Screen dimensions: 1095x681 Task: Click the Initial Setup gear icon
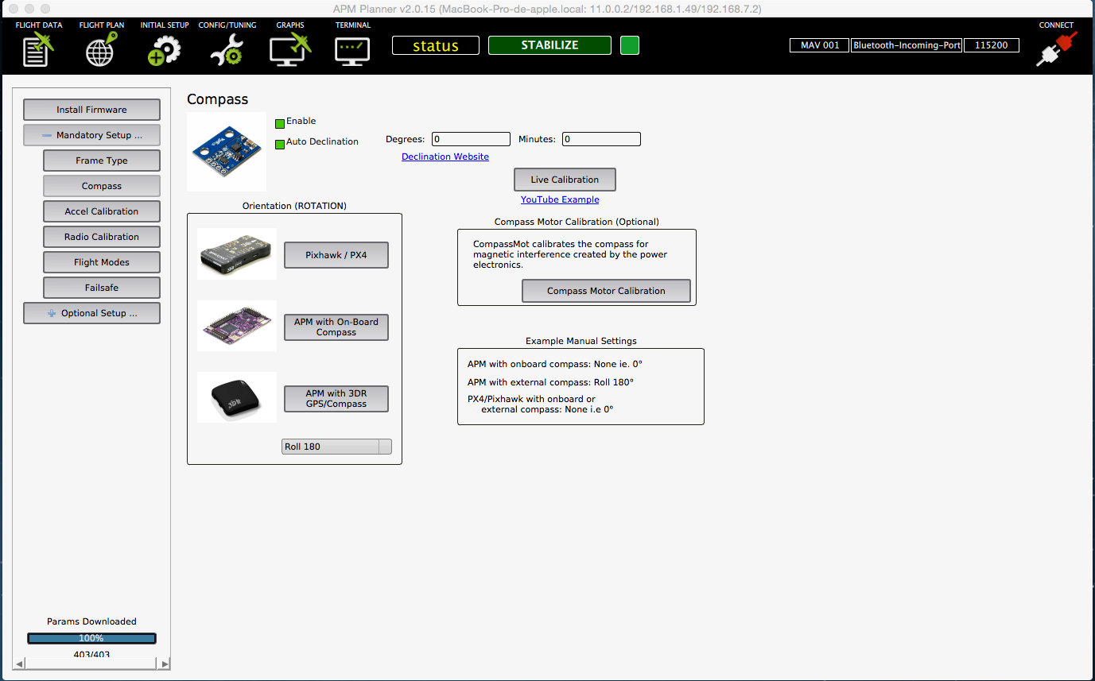(164, 50)
